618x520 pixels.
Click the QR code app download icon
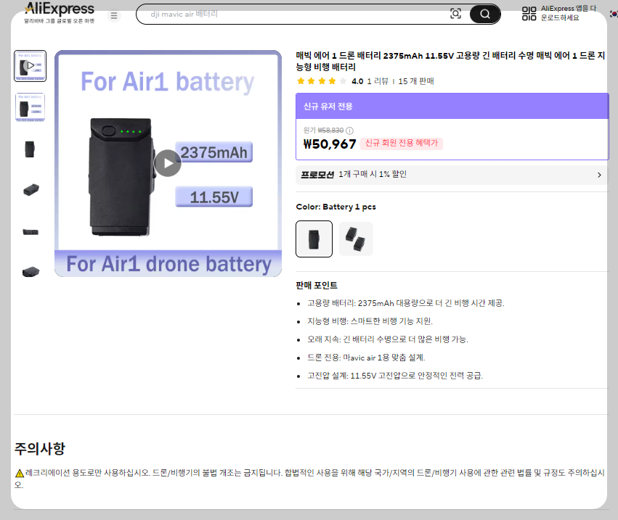click(x=529, y=13)
